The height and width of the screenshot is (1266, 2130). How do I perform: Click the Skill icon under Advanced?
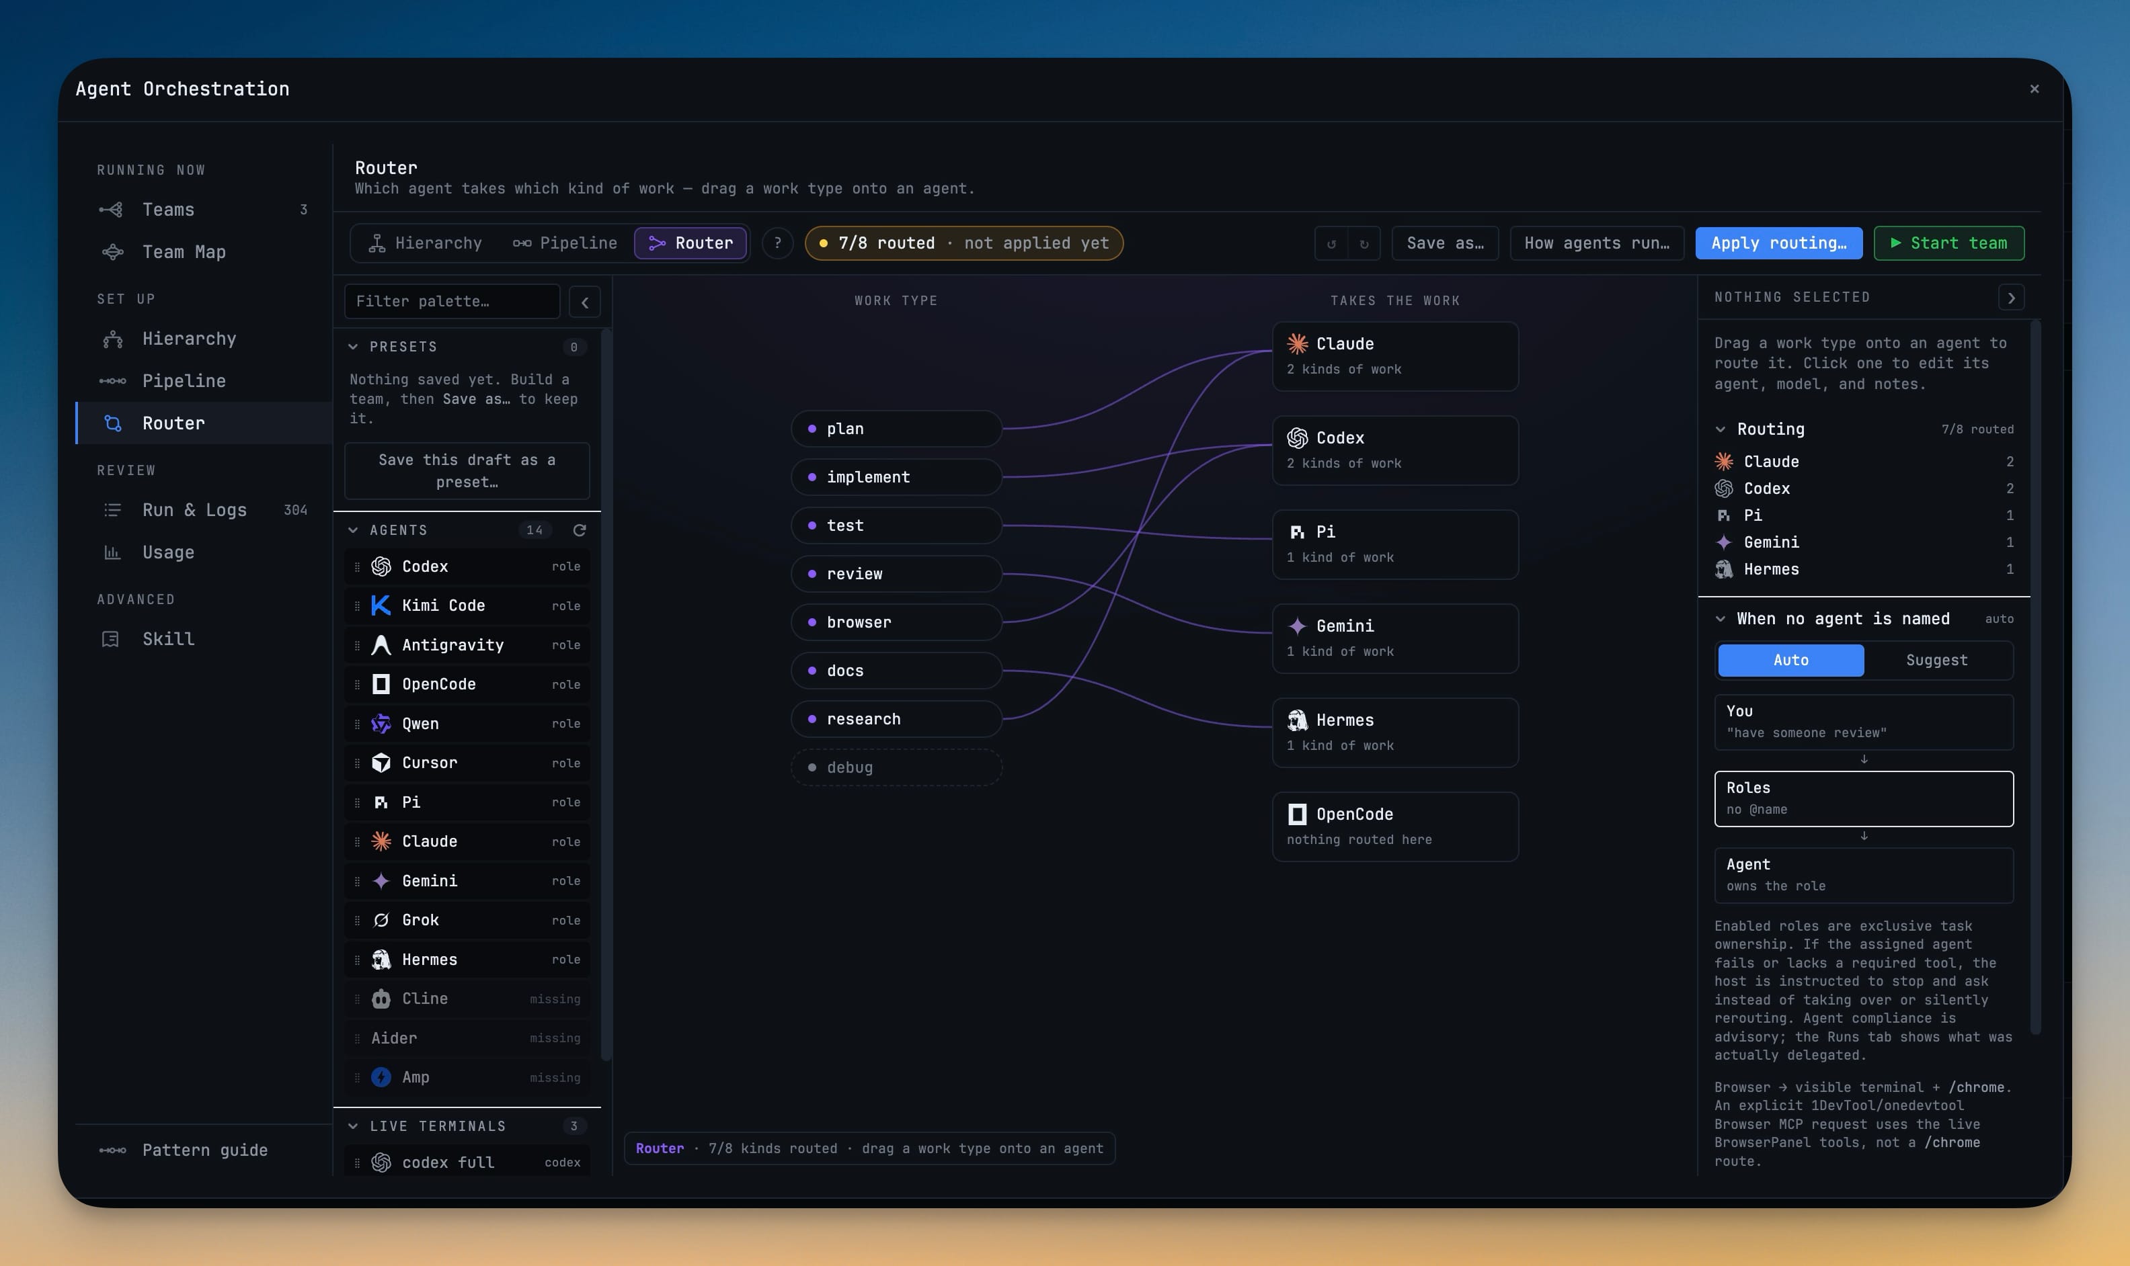click(110, 639)
